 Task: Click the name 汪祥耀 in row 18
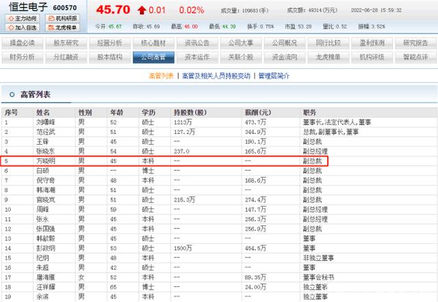(46, 287)
